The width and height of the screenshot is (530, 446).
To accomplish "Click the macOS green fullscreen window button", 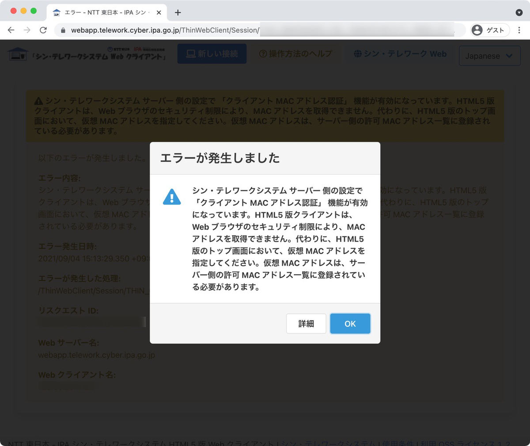I will [34, 11].
